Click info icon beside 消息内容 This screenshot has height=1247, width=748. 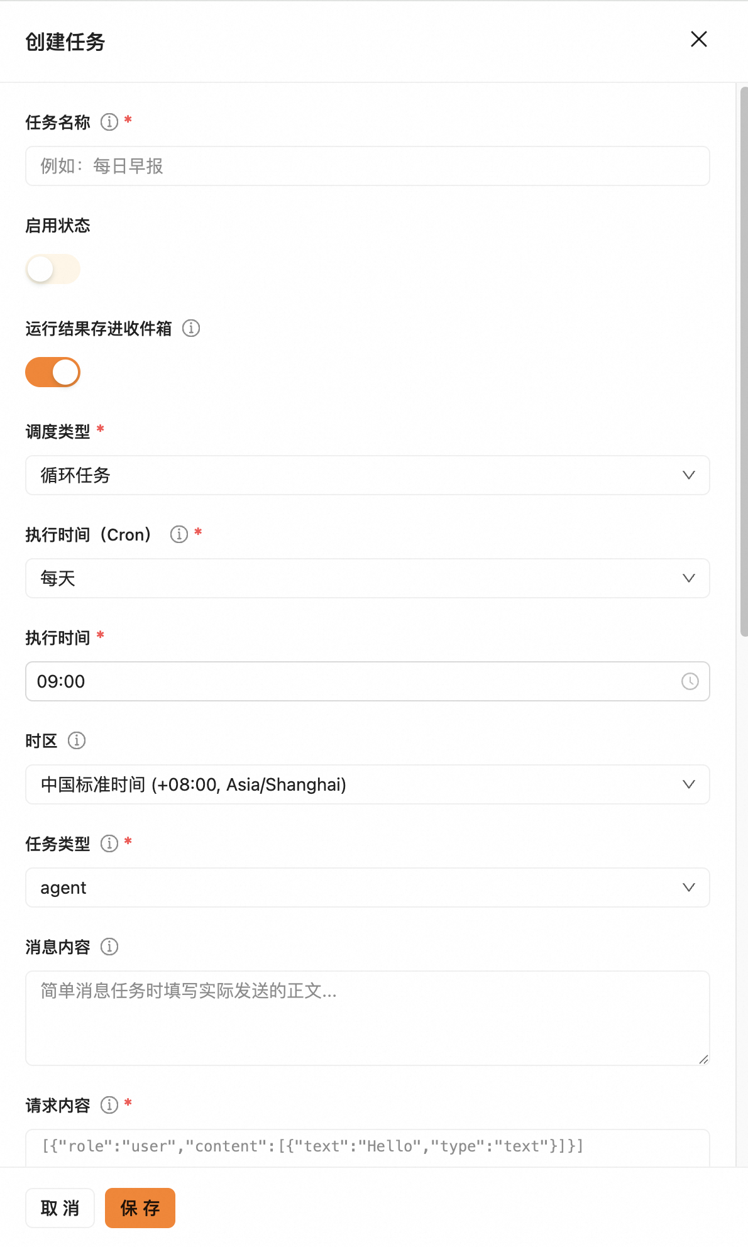109,947
